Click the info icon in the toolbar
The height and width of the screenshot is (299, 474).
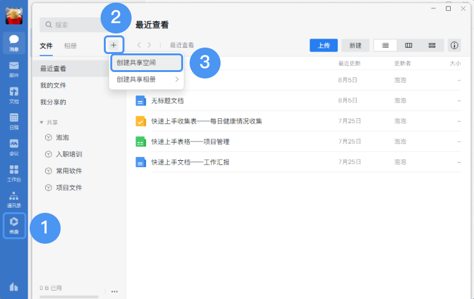[454, 45]
